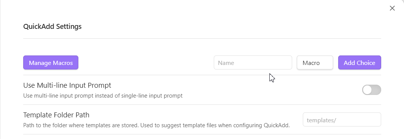The width and height of the screenshot is (404, 139).
Task: Click the Use Multi-line Input Prompt label
Action: point(67,85)
